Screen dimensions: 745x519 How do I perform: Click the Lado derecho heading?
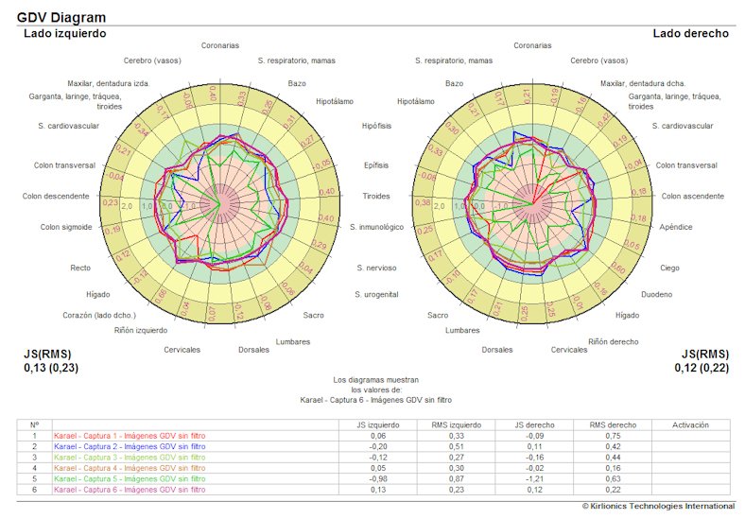pyautogui.click(x=690, y=34)
